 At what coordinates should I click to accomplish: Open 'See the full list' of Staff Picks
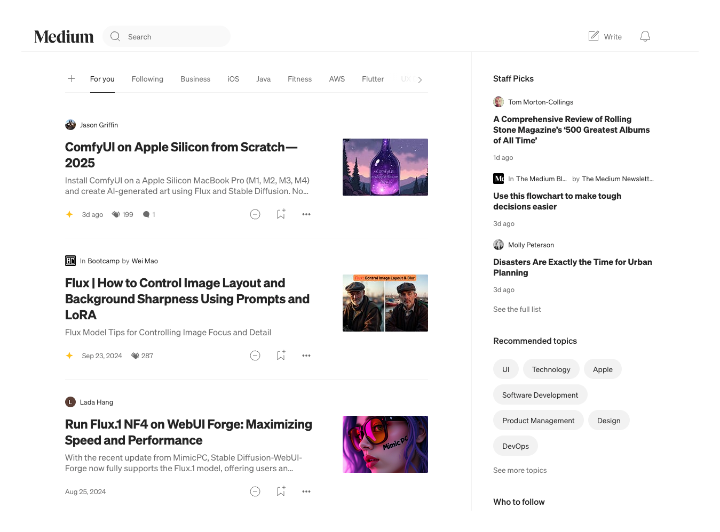tap(517, 309)
